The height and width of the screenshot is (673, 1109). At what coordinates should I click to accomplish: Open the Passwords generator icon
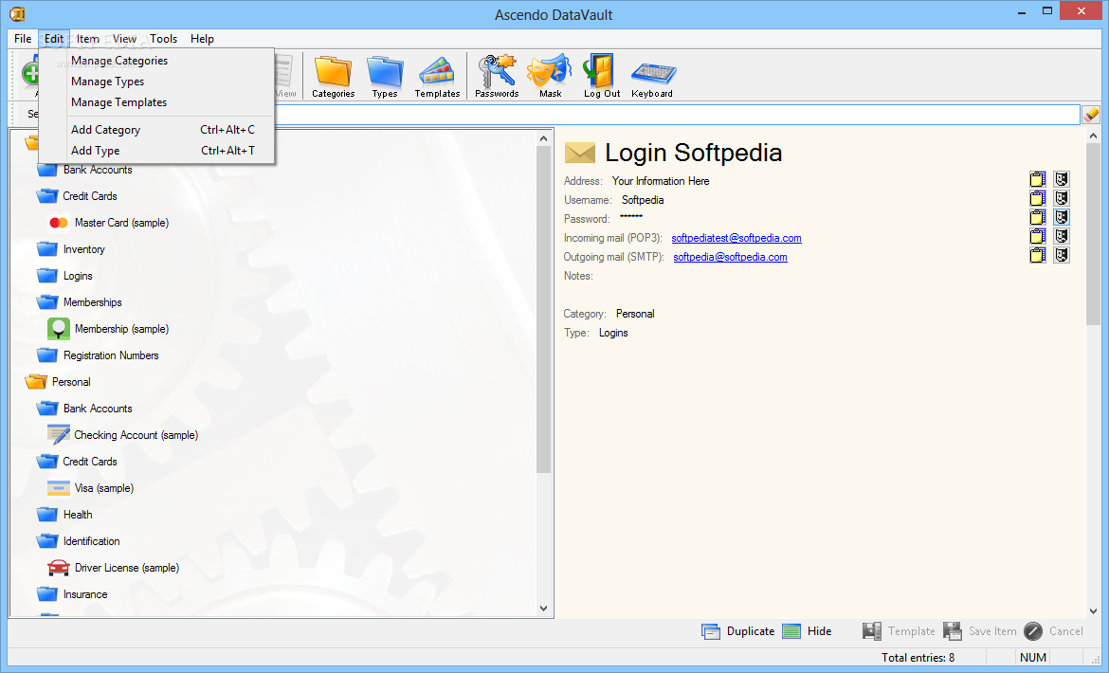497,76
